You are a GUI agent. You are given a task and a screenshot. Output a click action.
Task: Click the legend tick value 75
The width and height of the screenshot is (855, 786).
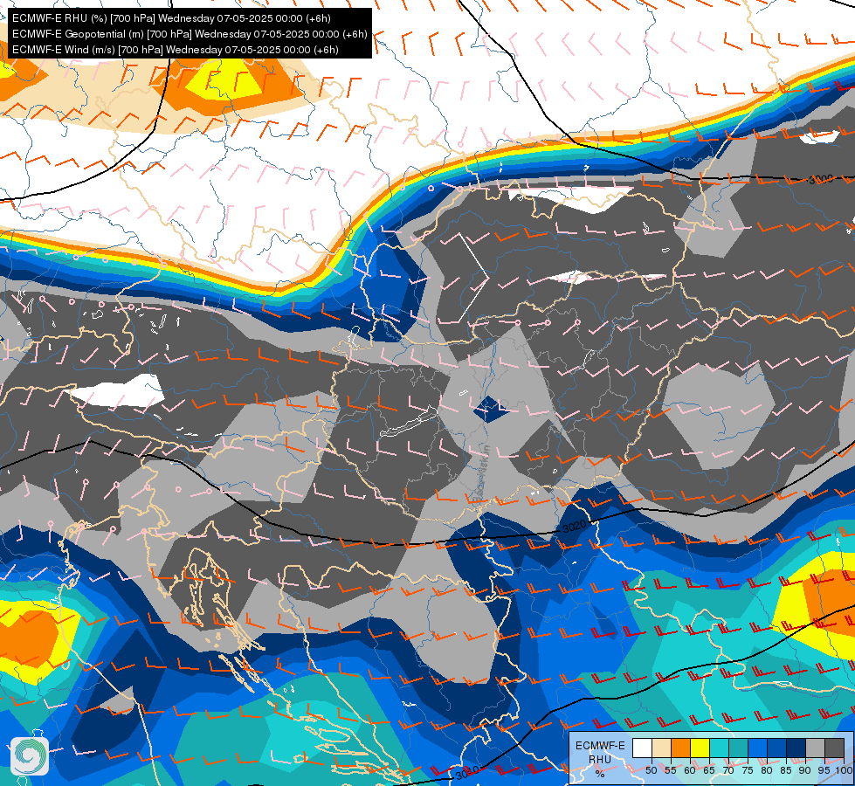748,770
